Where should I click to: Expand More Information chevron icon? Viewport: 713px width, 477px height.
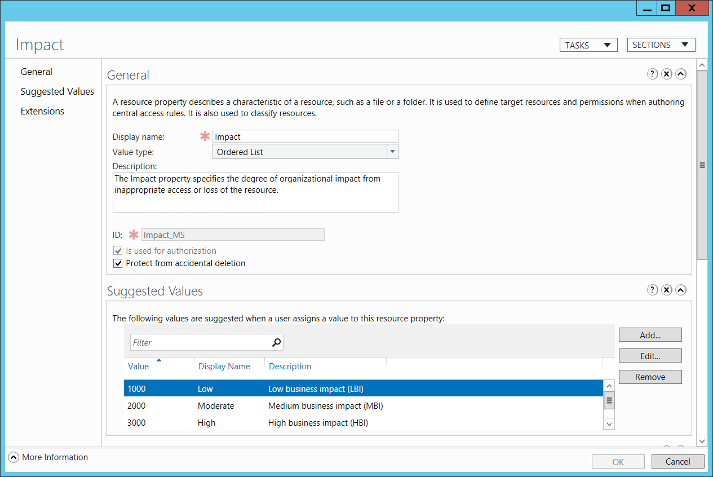tap(14, 457)
